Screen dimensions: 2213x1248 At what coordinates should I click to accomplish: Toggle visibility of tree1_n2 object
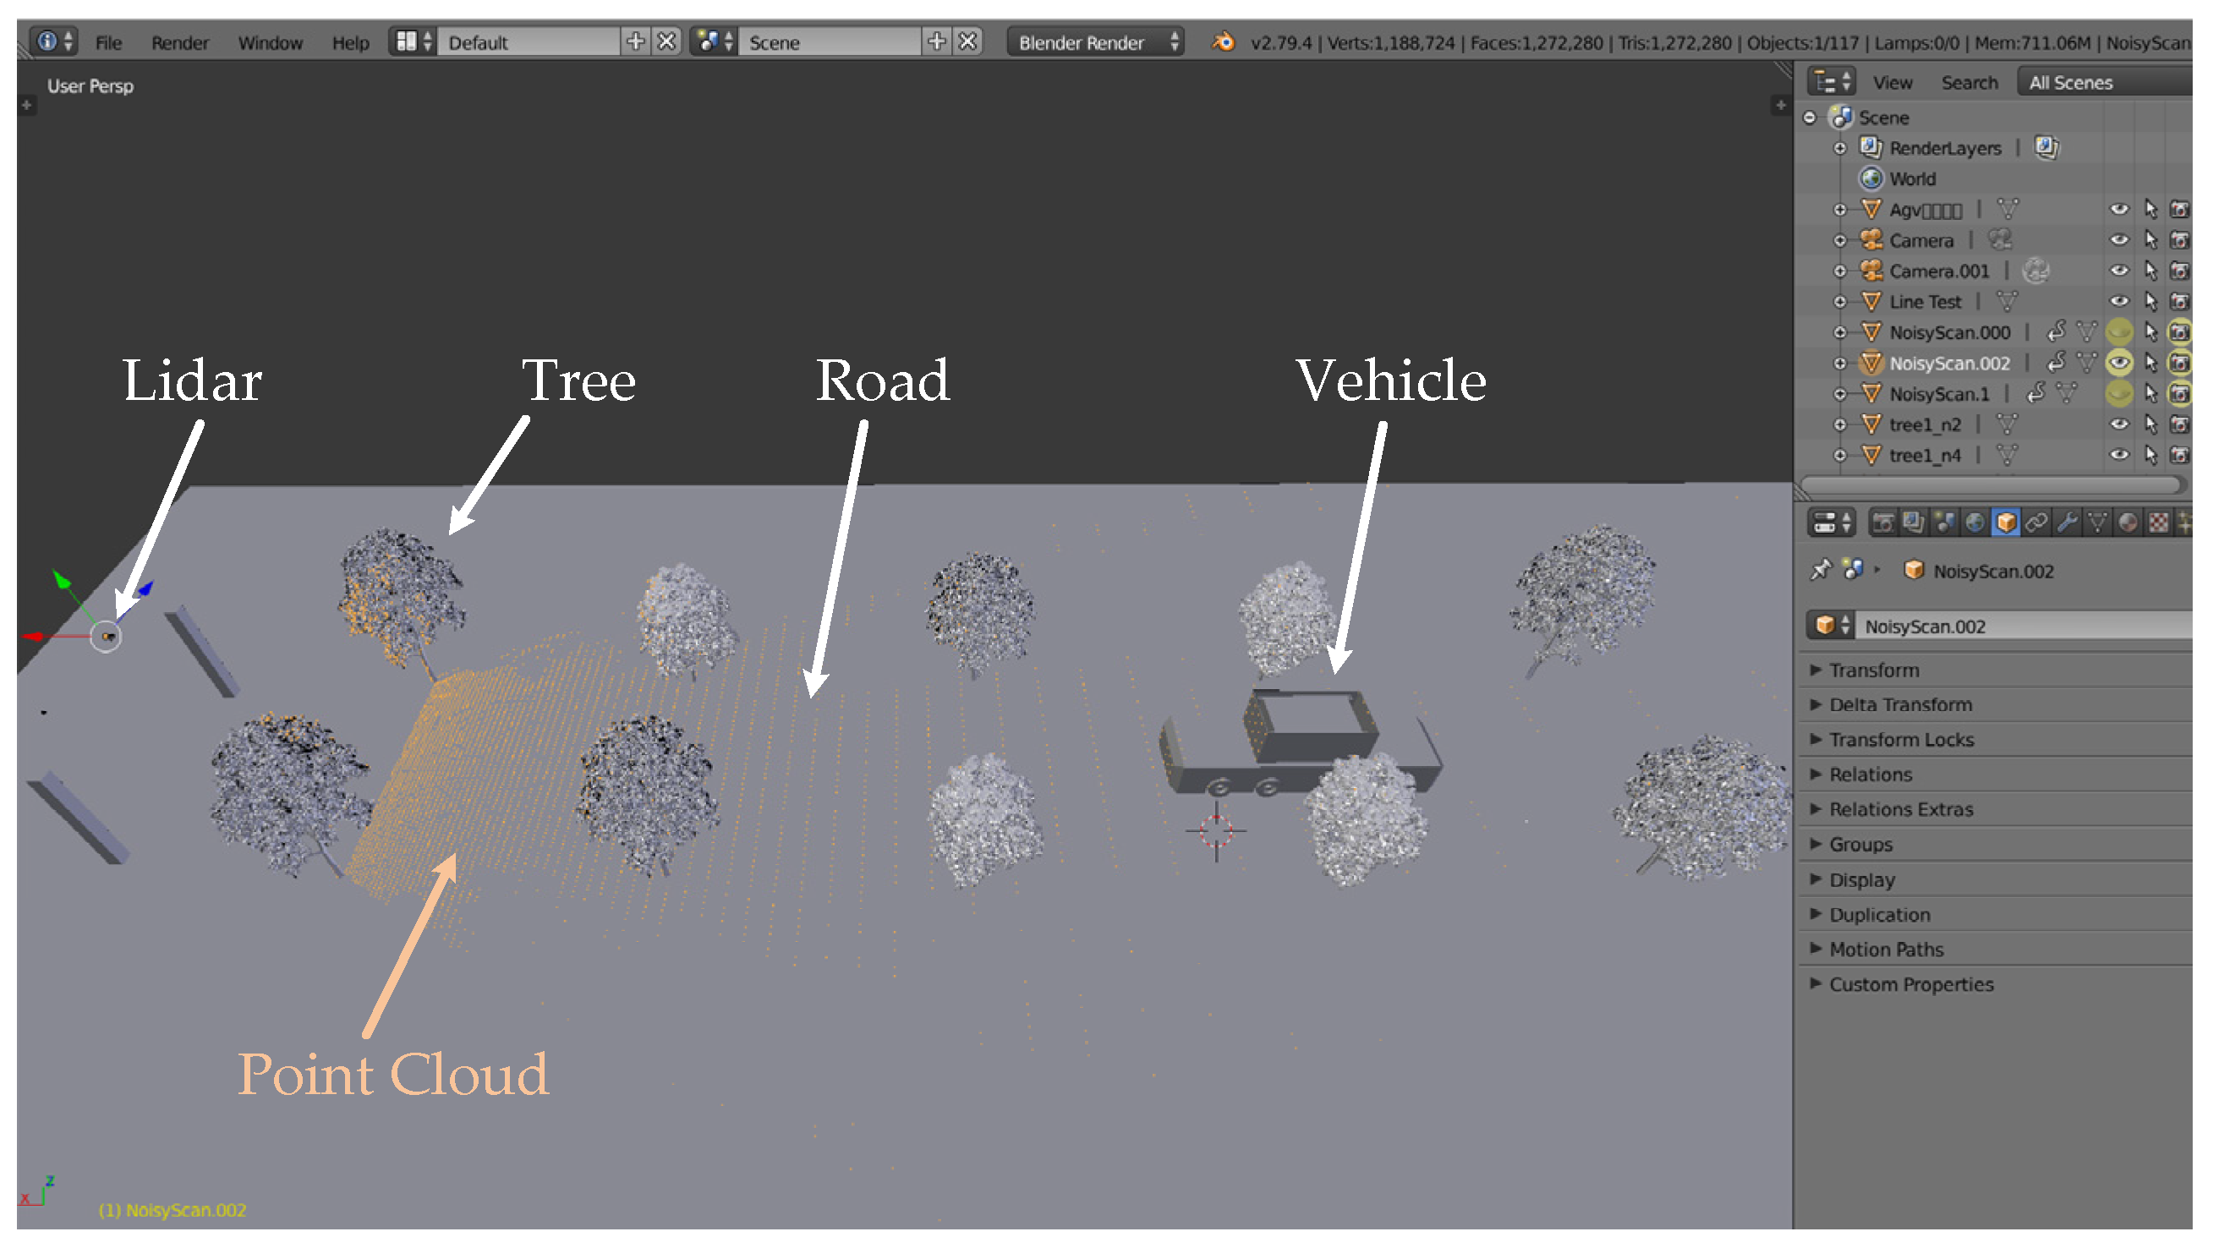pyautogui.click(x=2119, y=424)
